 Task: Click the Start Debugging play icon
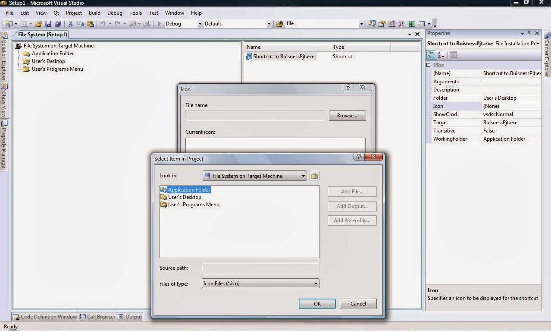click(159, 24)
